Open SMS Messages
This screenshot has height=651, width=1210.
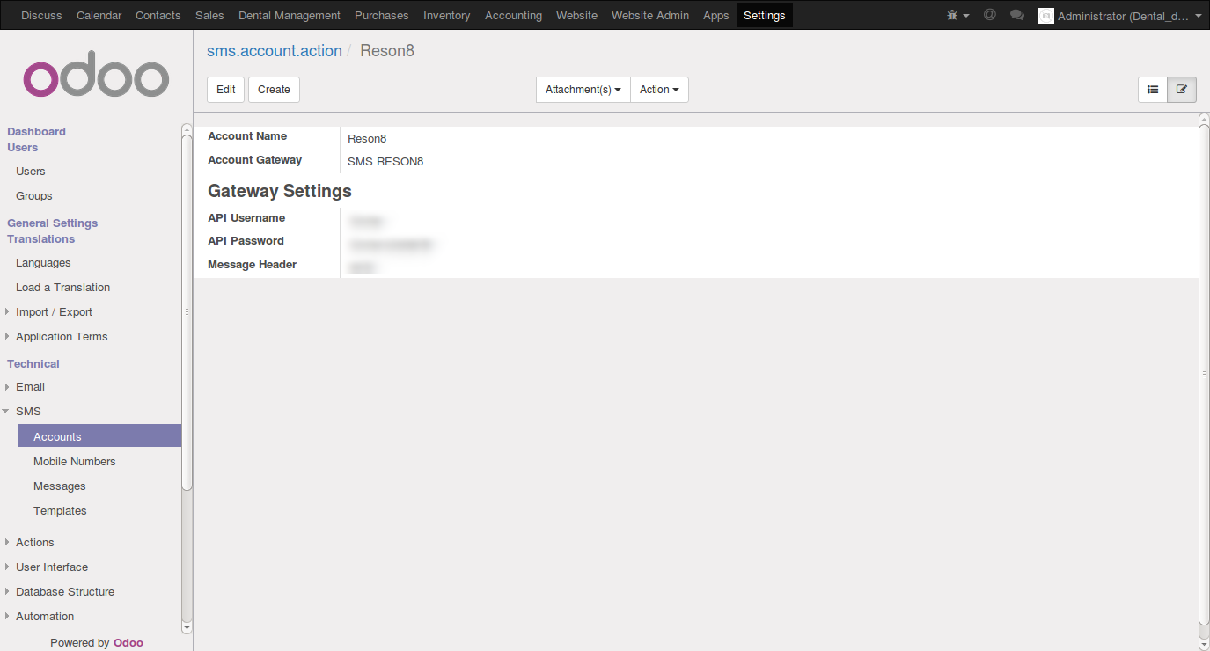(x=60, y=486)
